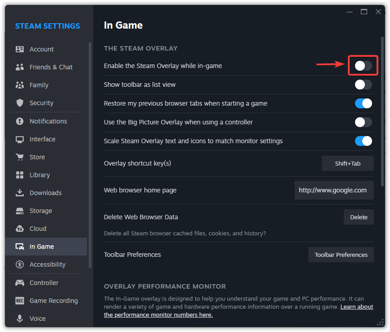Select the Notifications bell icon
Screen dimensions: 390x332
pyautogui.click(x=20, y=121)
